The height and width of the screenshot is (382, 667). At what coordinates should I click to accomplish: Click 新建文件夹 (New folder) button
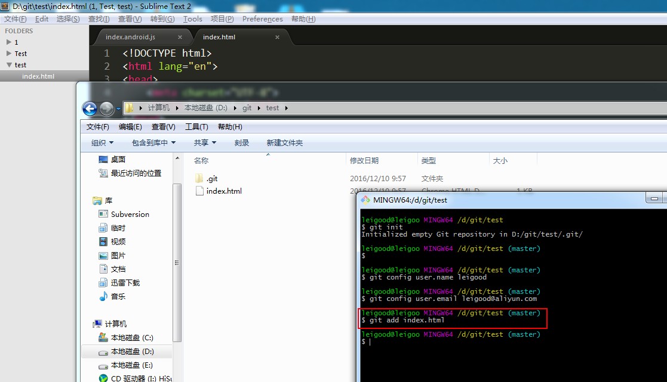[285, 142]
